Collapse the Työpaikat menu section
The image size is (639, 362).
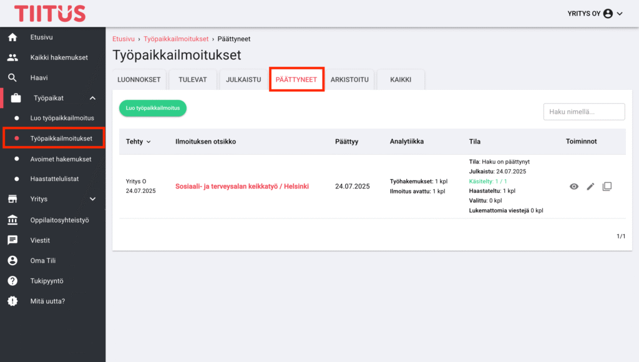coord(92,98)
